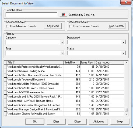The height and width of the screenshot is (128, 133).
Task: Open the Type filter dropdown
Action: point(62,53)
